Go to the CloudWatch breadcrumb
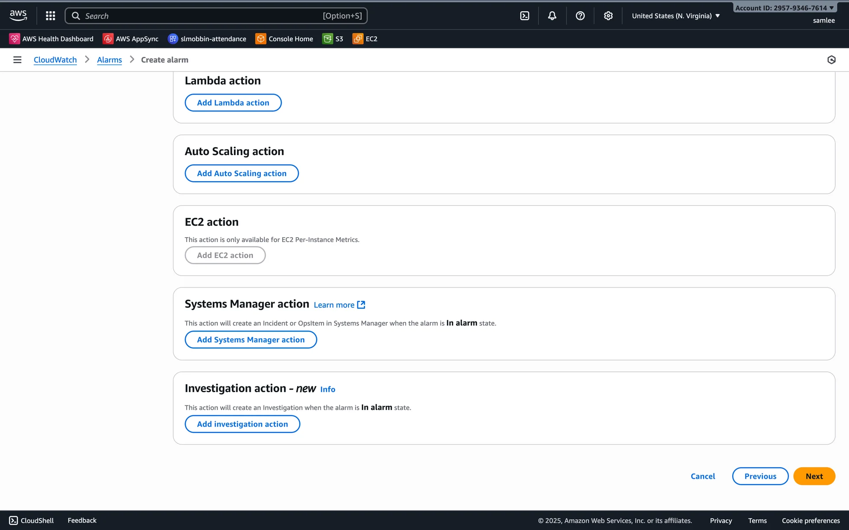Image resolution: width=849 pixels, height=530 pixels. pyautogui.click(x=55, y=60)
